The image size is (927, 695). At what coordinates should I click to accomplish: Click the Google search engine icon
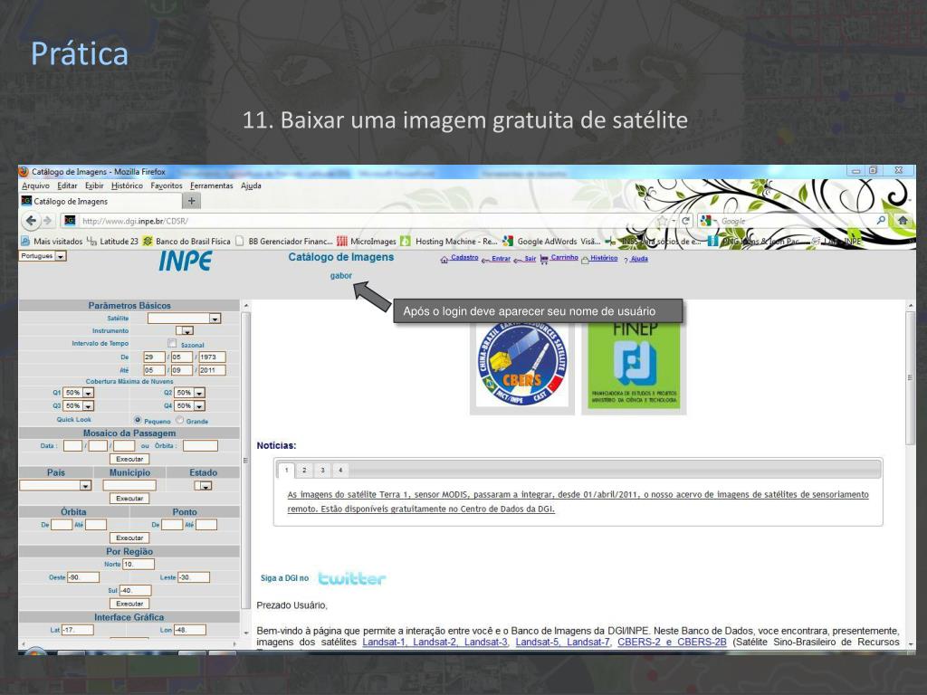(705, 221)
